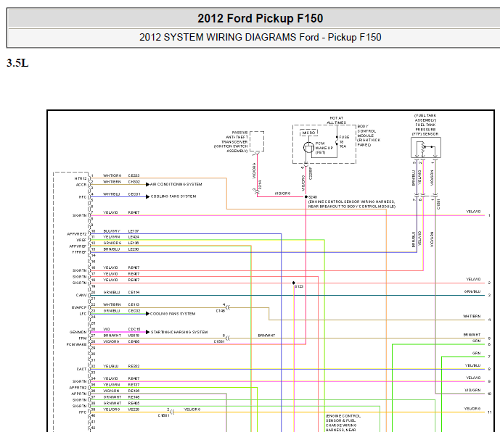Image resolution: width=500 pixels, height=432 pixels.
Task: Click "ENGINE CONTROL SENSOR WIRING HARNESS" note near S240
Action: click(351, 204)
